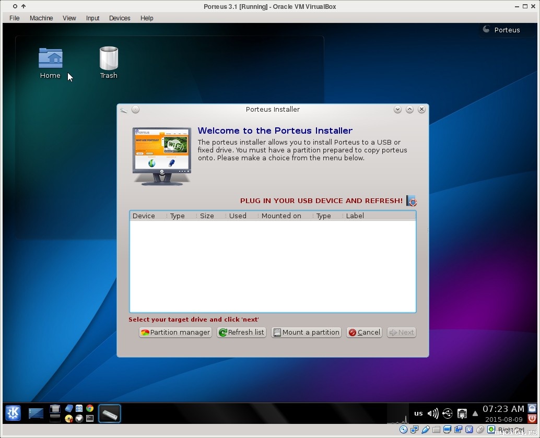Cancel the Porteus Installer
The width and height of the screenshot is (540, 438).
point(364,333)
